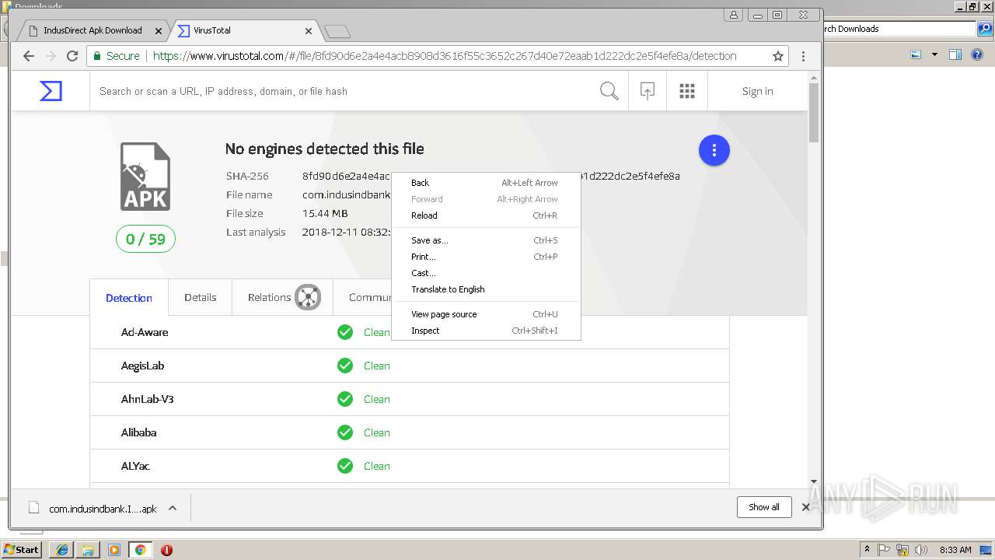Click the Alibaba green checkmark icon
Viewport: 995px width, 560px height.
[x=345, y=432]
